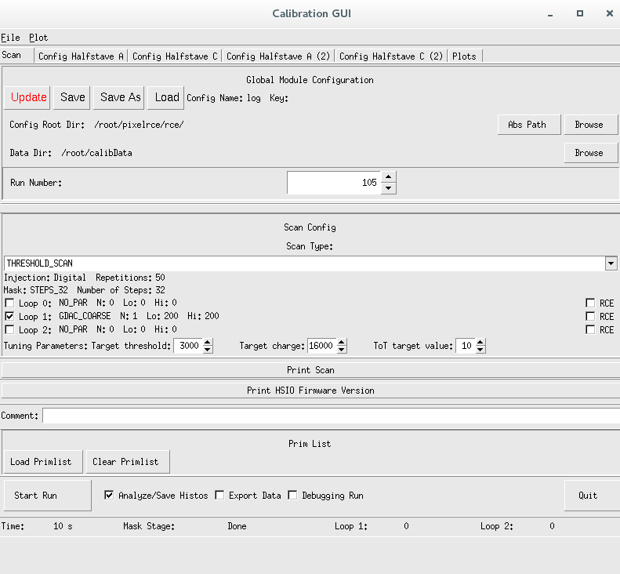620x574 pixels.
Task: Browse for the Config Root Dir
Action: click(x=591, y=125)
